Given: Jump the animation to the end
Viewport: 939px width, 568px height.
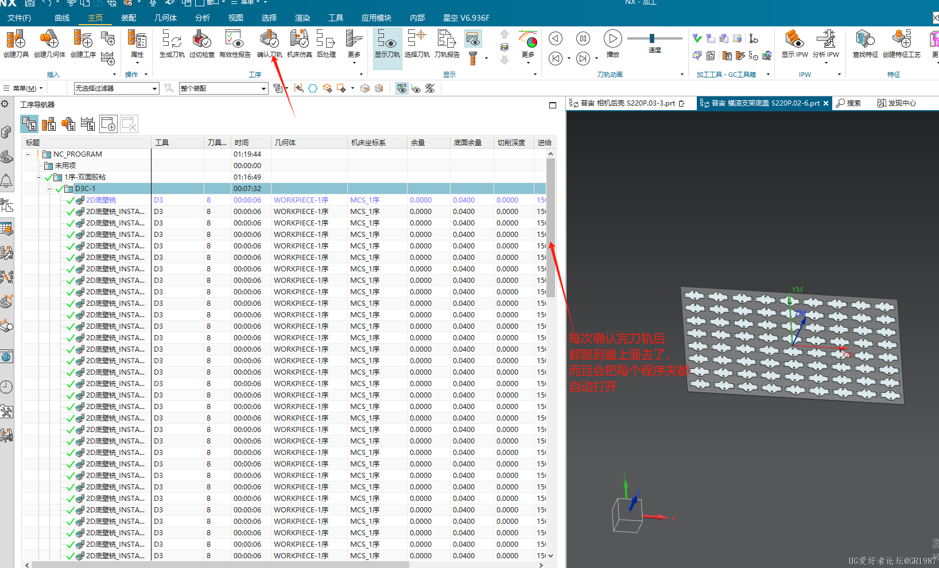Looking at the screenshot, I should [583, 58].
